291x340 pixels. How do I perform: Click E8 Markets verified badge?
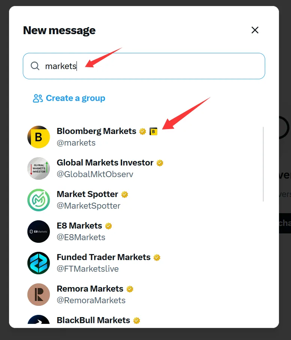(x=108, y=226)
